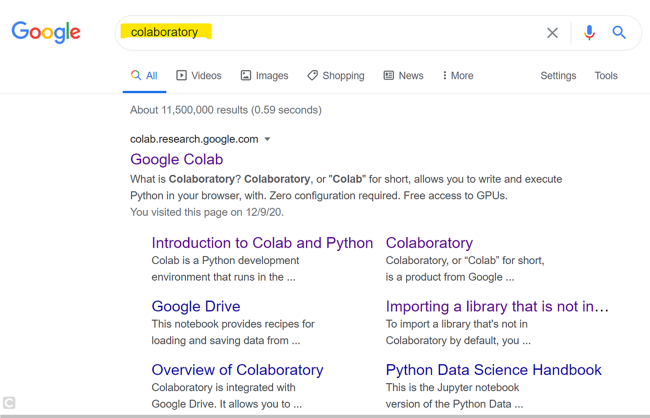Submit search with the magnifying glass icon
650x418 pixels.
[x=619, y=32]
